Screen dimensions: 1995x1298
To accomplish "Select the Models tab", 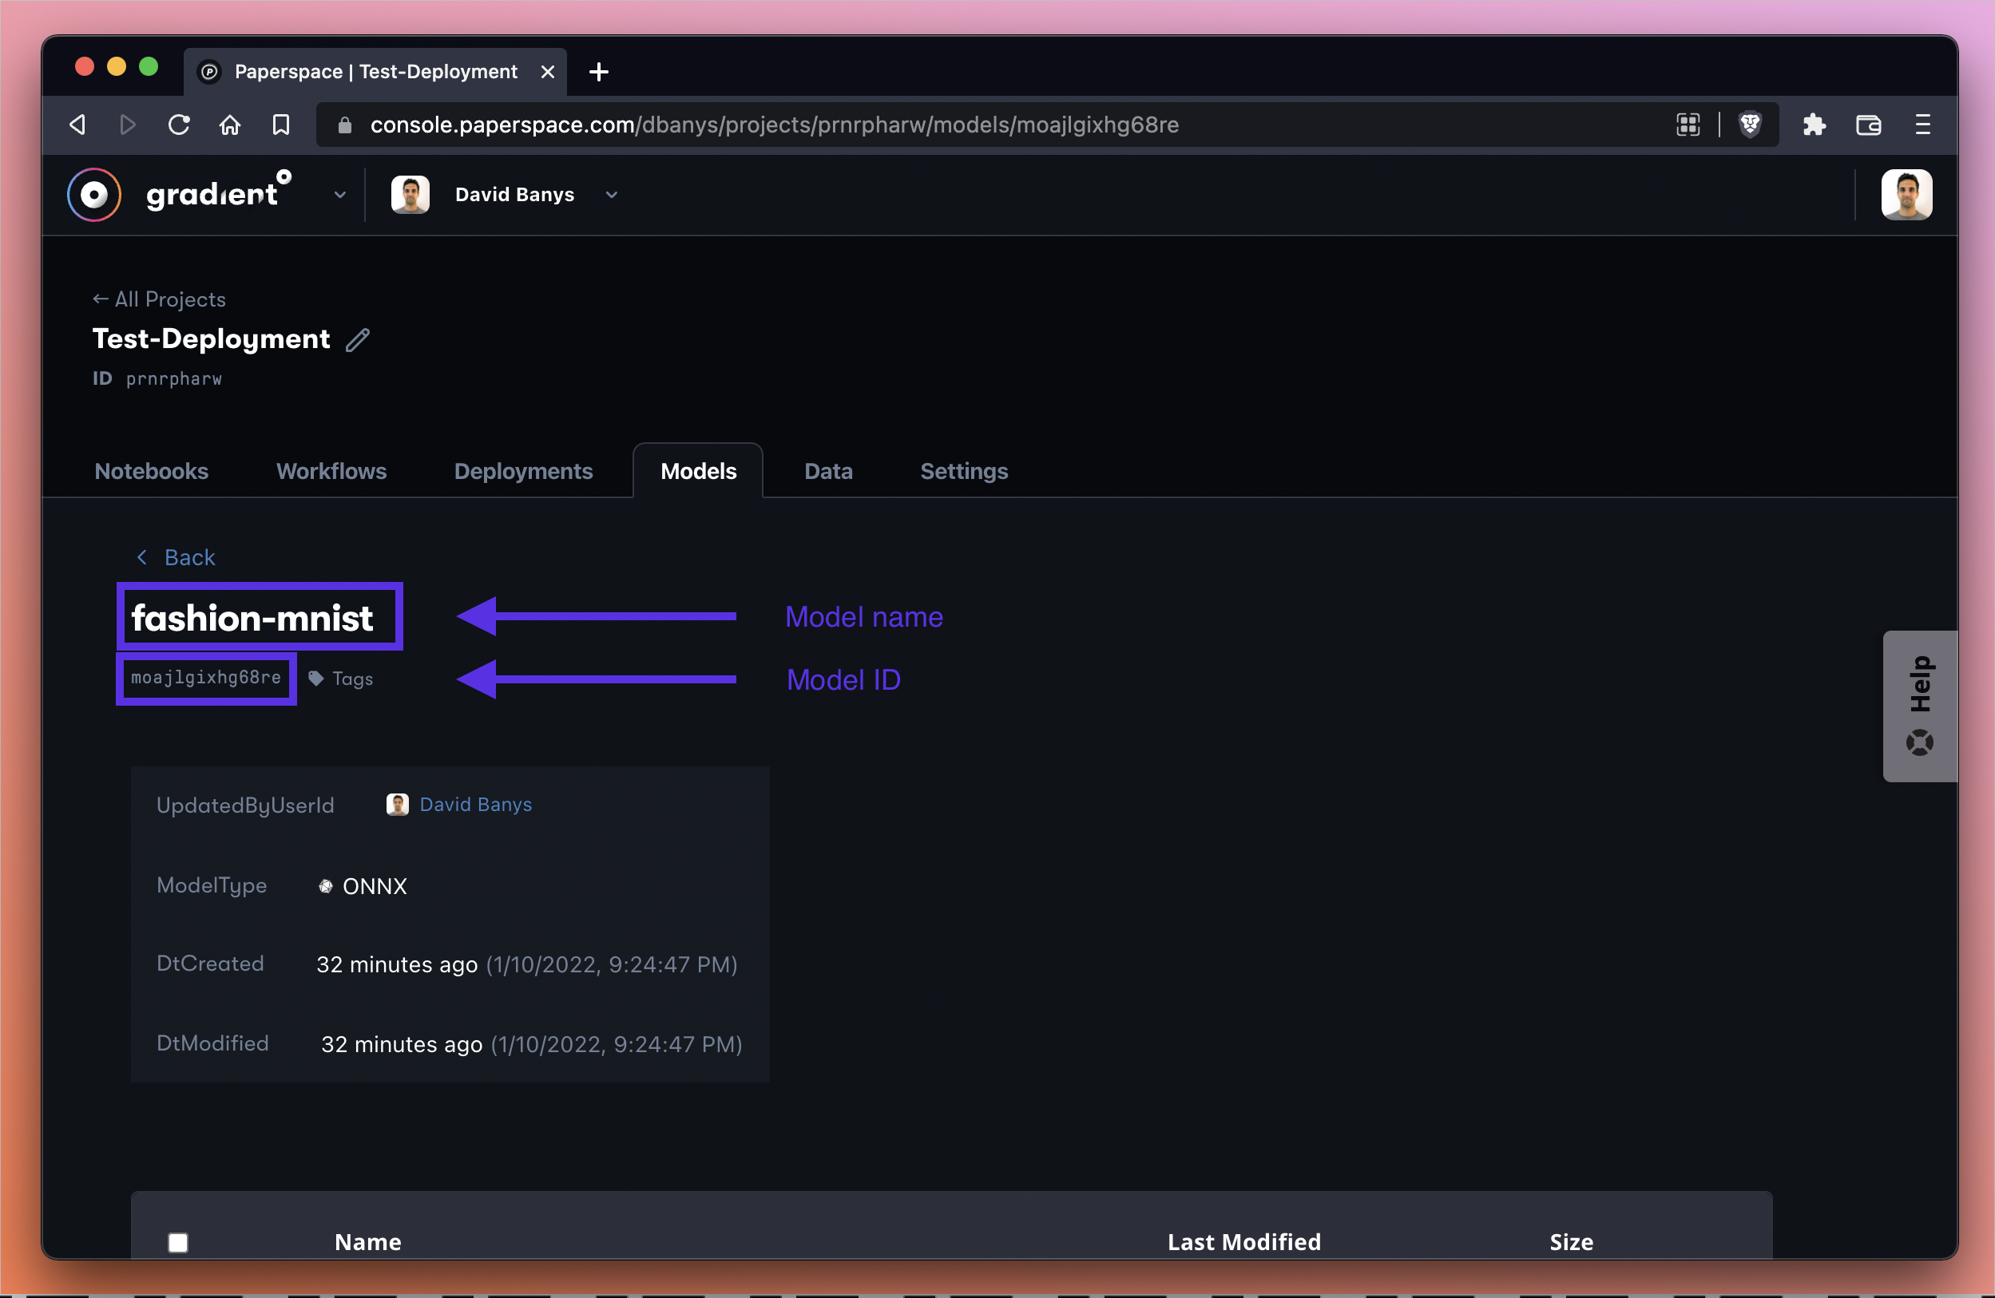I will pos(698,471).
